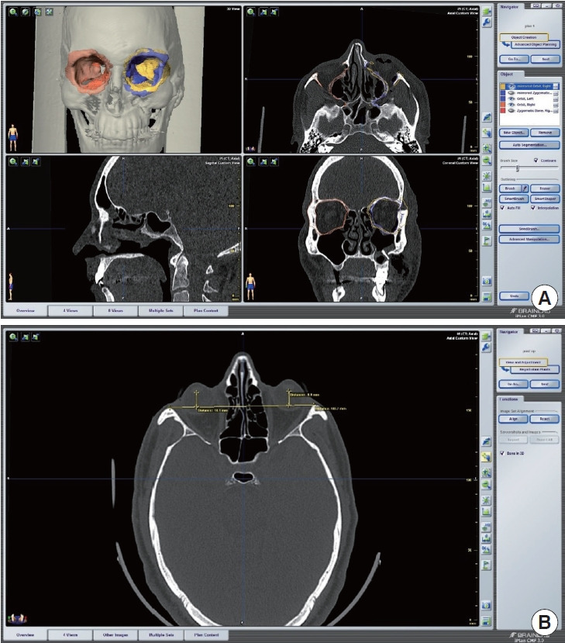Adjust the Brush Size slider
The height and width of the screenshot is (643, 565).
click(517, 168)
